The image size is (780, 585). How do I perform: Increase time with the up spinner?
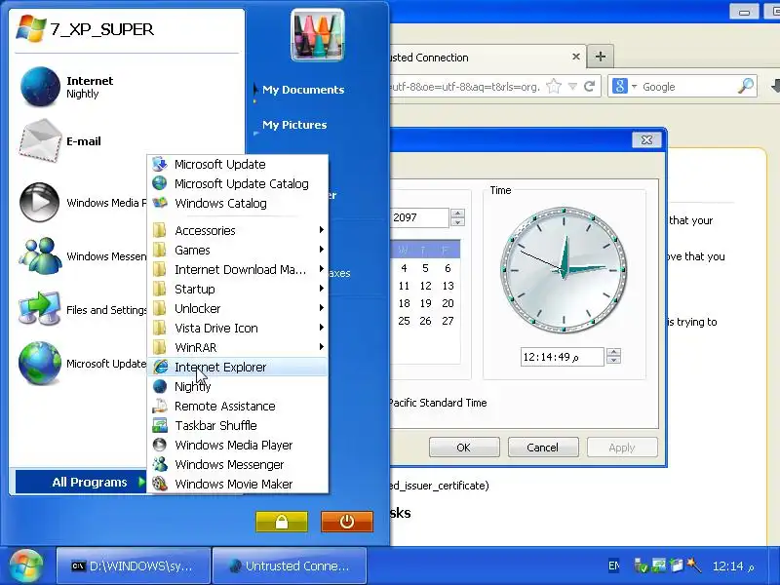[614, 352]
